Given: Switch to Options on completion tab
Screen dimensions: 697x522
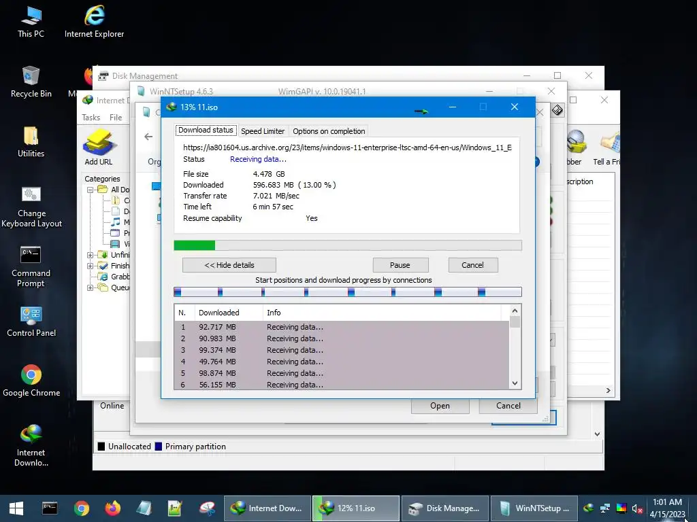Looking at the screenshot, I should [x=329, y=131].
